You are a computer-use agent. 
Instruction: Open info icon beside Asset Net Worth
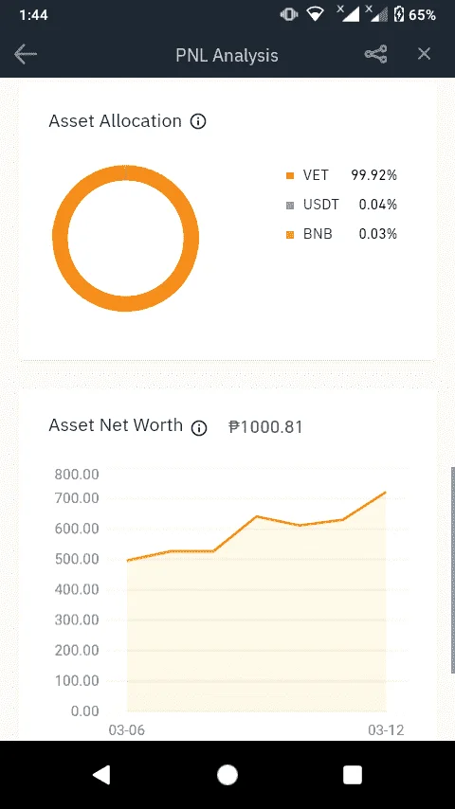point(199,428)
